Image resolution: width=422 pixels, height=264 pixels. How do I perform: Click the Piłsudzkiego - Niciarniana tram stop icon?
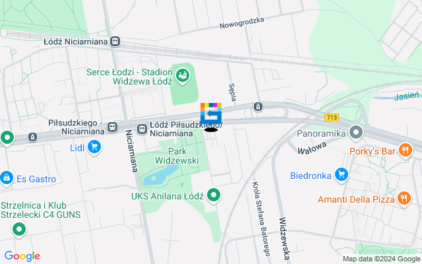(x=112, y=127)
